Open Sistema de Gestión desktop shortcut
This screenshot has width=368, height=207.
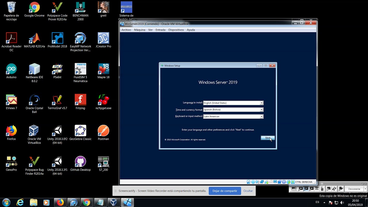pyautogui.click(x=126, y=11)
